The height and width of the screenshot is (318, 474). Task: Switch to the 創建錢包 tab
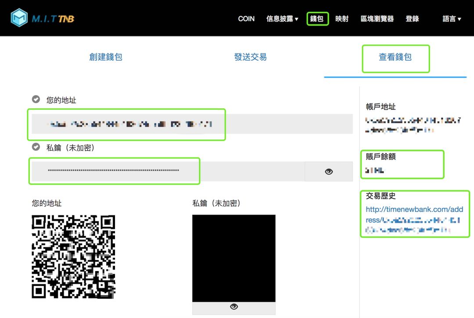tap(105, 57)
